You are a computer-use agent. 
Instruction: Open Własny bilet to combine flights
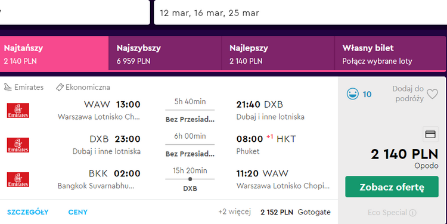(x=390, y=53)
